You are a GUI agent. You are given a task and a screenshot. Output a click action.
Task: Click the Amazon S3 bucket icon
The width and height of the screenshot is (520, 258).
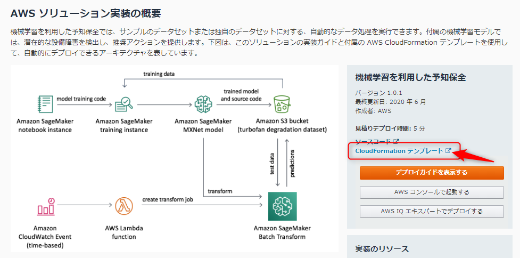pyautogui.click(x=282, y=103)
